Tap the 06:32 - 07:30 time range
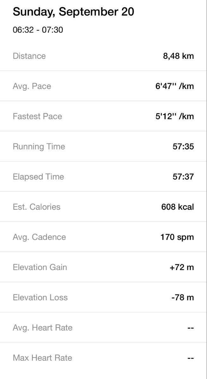 click(x=38, y=30)
